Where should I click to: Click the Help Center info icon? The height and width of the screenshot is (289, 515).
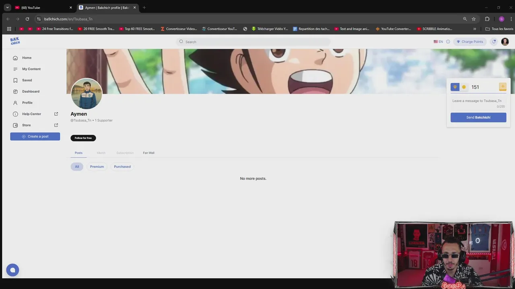15,114
